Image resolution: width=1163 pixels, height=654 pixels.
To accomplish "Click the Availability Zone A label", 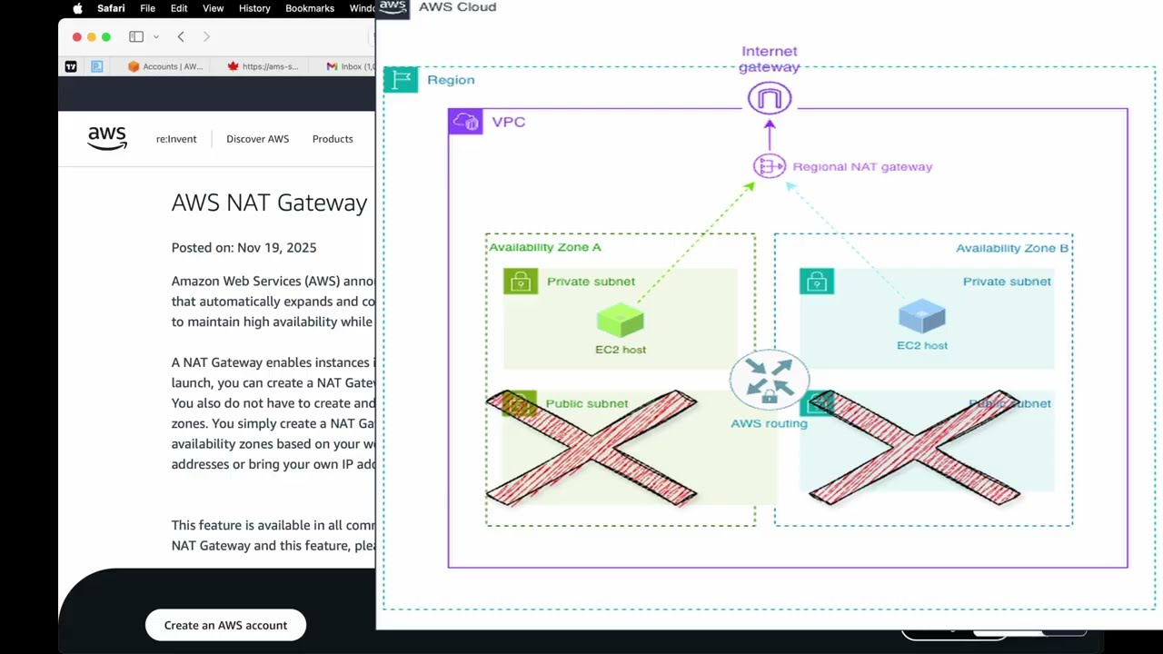I will 545,247.
